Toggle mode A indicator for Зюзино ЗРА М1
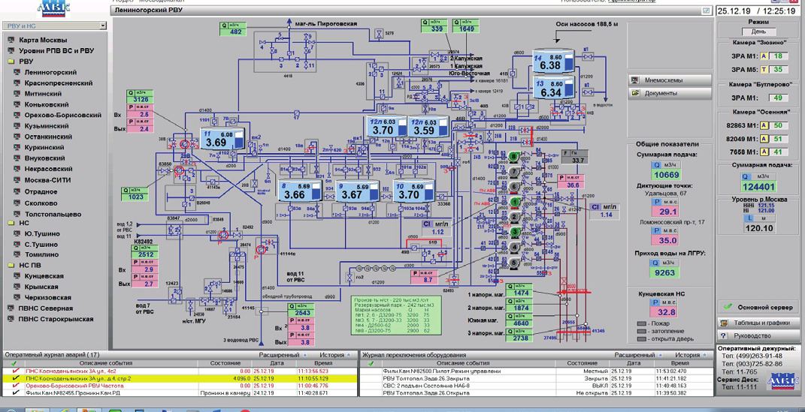Viewport: 805px width, 412px height. [x=765, y=56]
